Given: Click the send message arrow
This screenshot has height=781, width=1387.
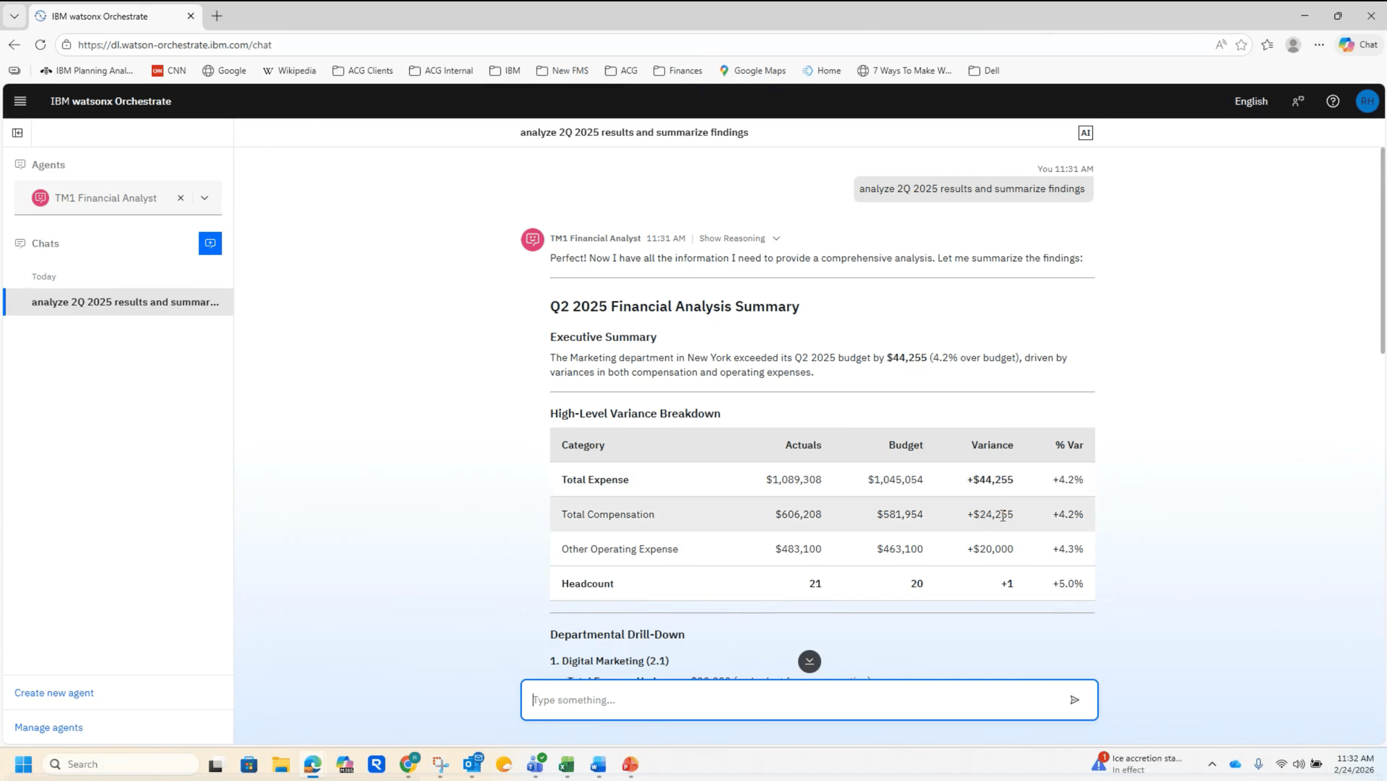Looking at the screenshot, I should coord(1074,700).
